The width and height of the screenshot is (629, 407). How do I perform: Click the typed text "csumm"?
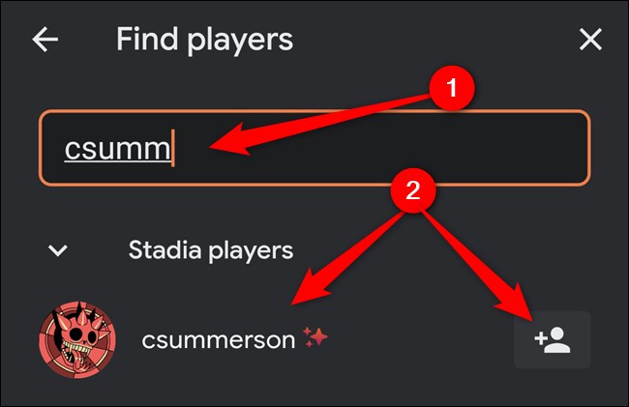coord(117,148)
